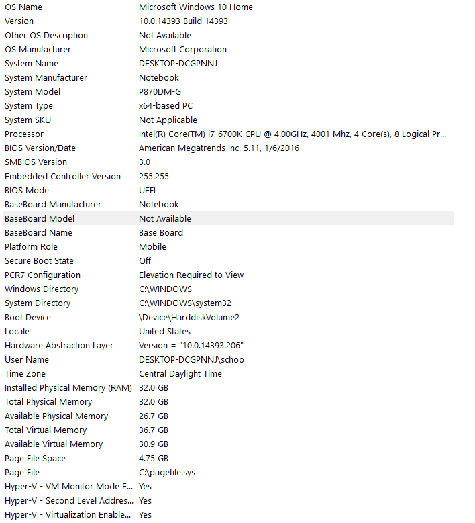475x523 pixels.
Task: Click the Mobile value
Action: [x=153, y=247]
